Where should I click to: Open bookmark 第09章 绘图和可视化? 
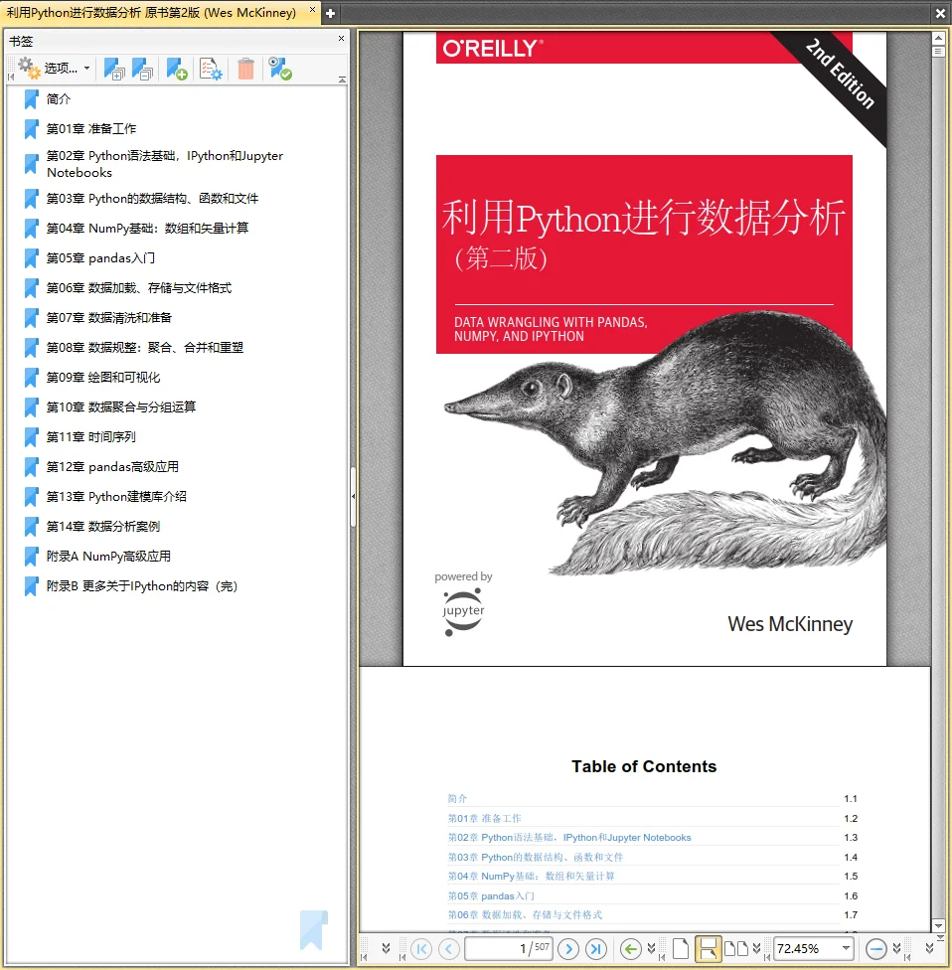click(x=103, y=378)
